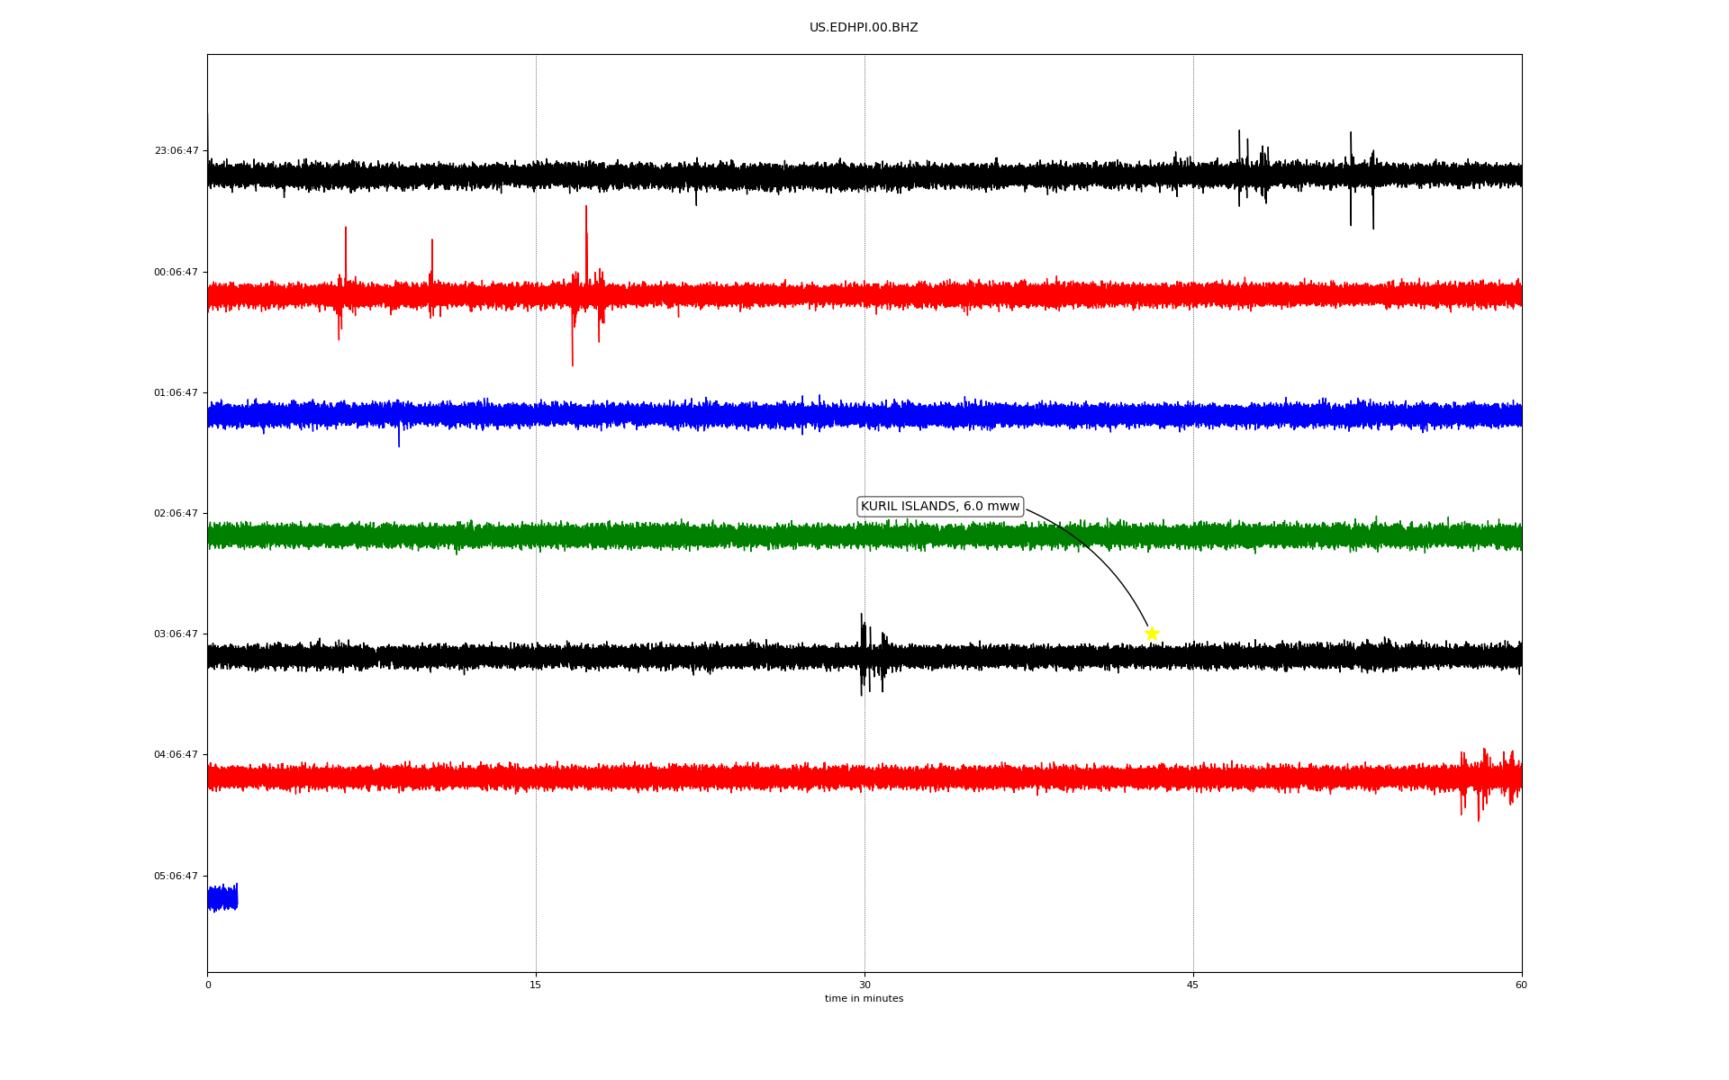Click the 05:06:47 time label
Image resolution: width=1729 pixels, height=1080 pixels.
tap(177, 877)
